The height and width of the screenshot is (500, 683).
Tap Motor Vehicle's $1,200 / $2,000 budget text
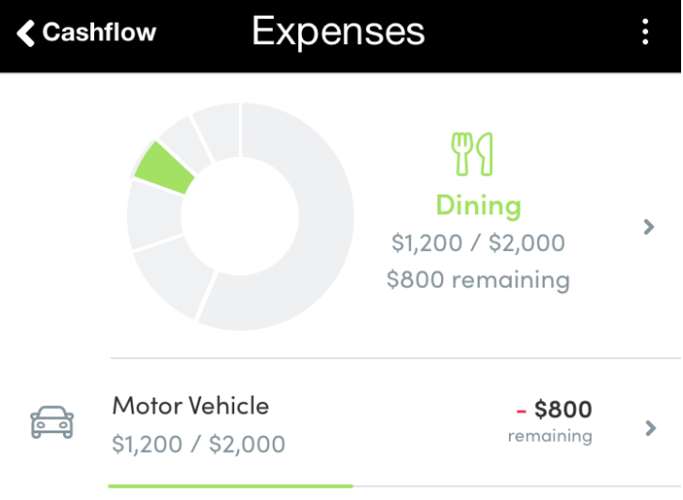click(198, 444)
